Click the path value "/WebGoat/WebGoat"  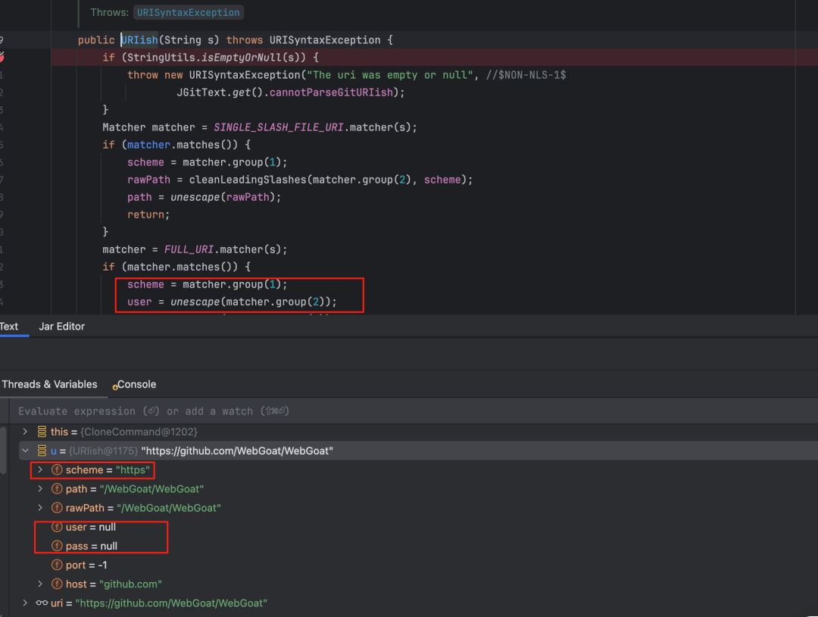[151, 489]
